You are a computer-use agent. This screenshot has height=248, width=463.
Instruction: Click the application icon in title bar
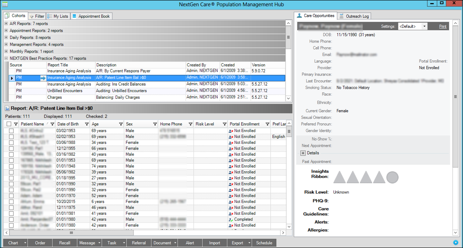(x=5, y=4)
